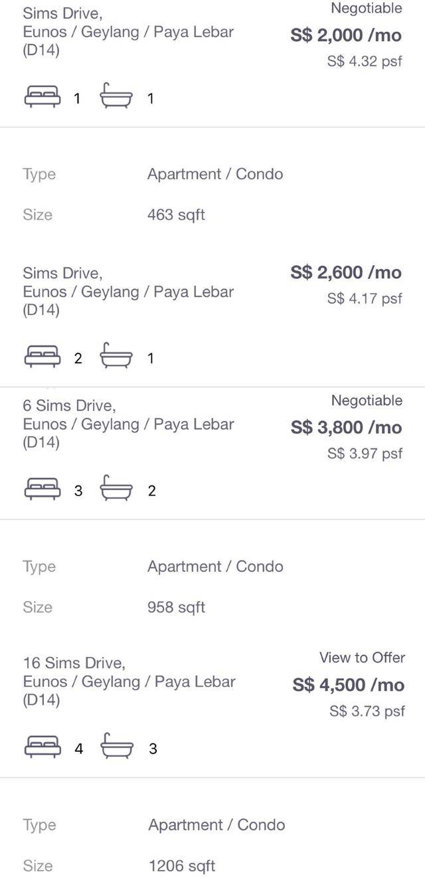Image resolution: width=425 pixels, height=888 pixels.
Task: Click bed icon in 16 Sims Drive listing
Action: [42, 748]
